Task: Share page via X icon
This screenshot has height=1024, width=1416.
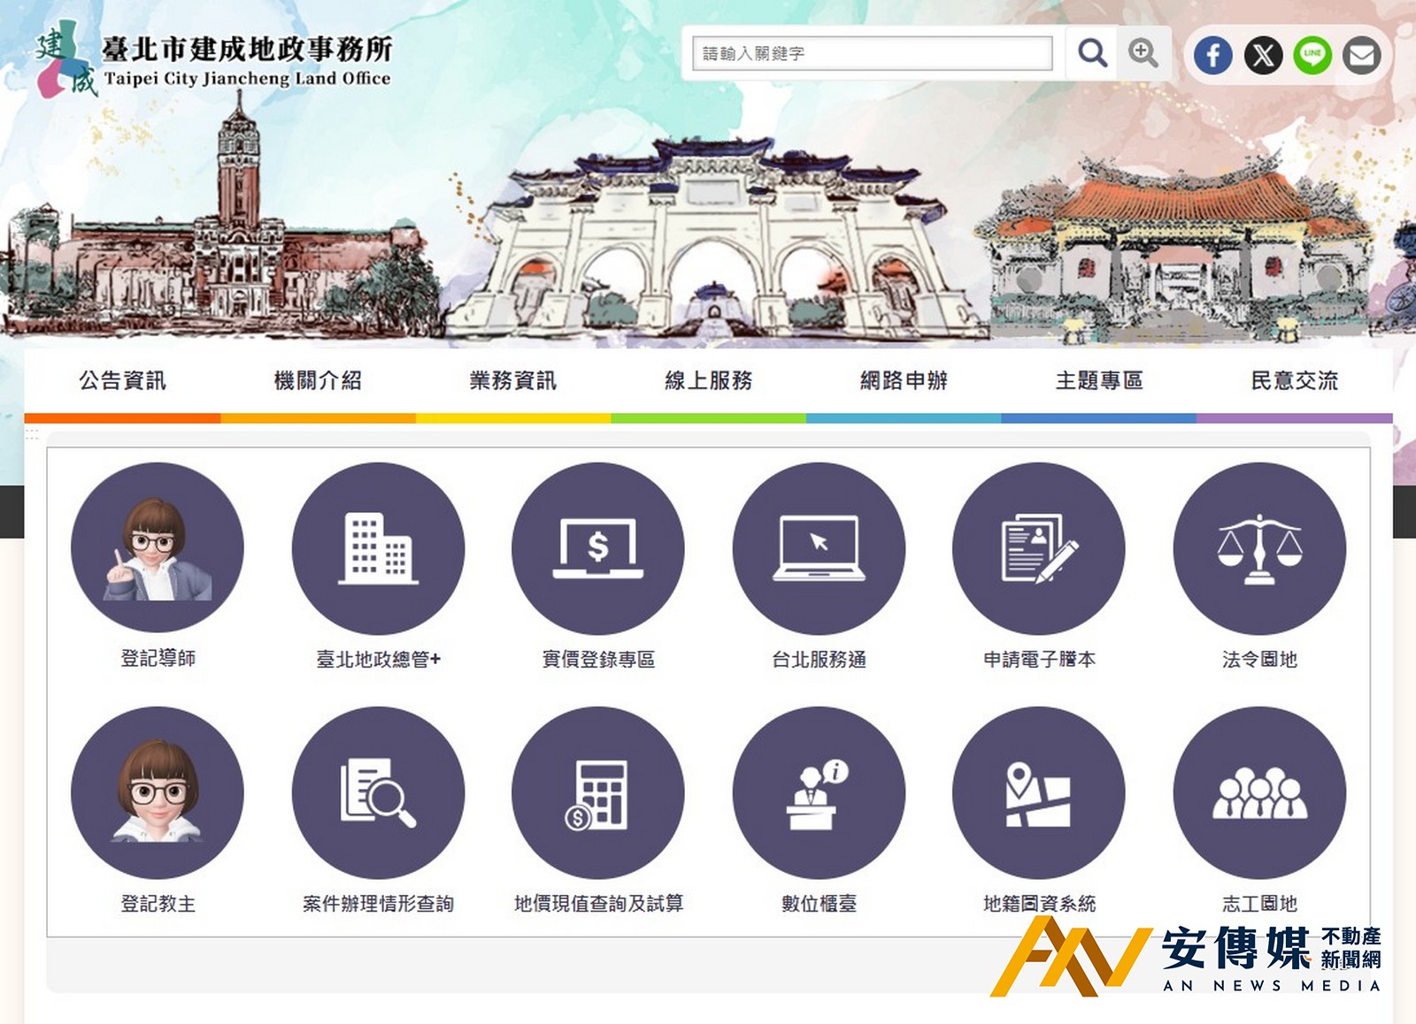Action: pos(1263,56)
